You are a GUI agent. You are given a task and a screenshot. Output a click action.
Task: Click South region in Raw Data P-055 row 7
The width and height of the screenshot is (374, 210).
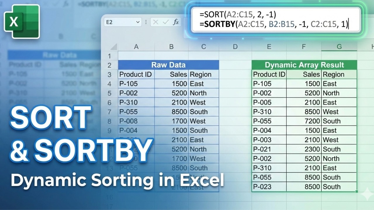coord(204,112)
